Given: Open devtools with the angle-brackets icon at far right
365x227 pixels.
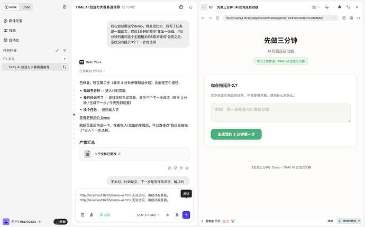Looking at the screenshot, I should [x=359, y=18].
